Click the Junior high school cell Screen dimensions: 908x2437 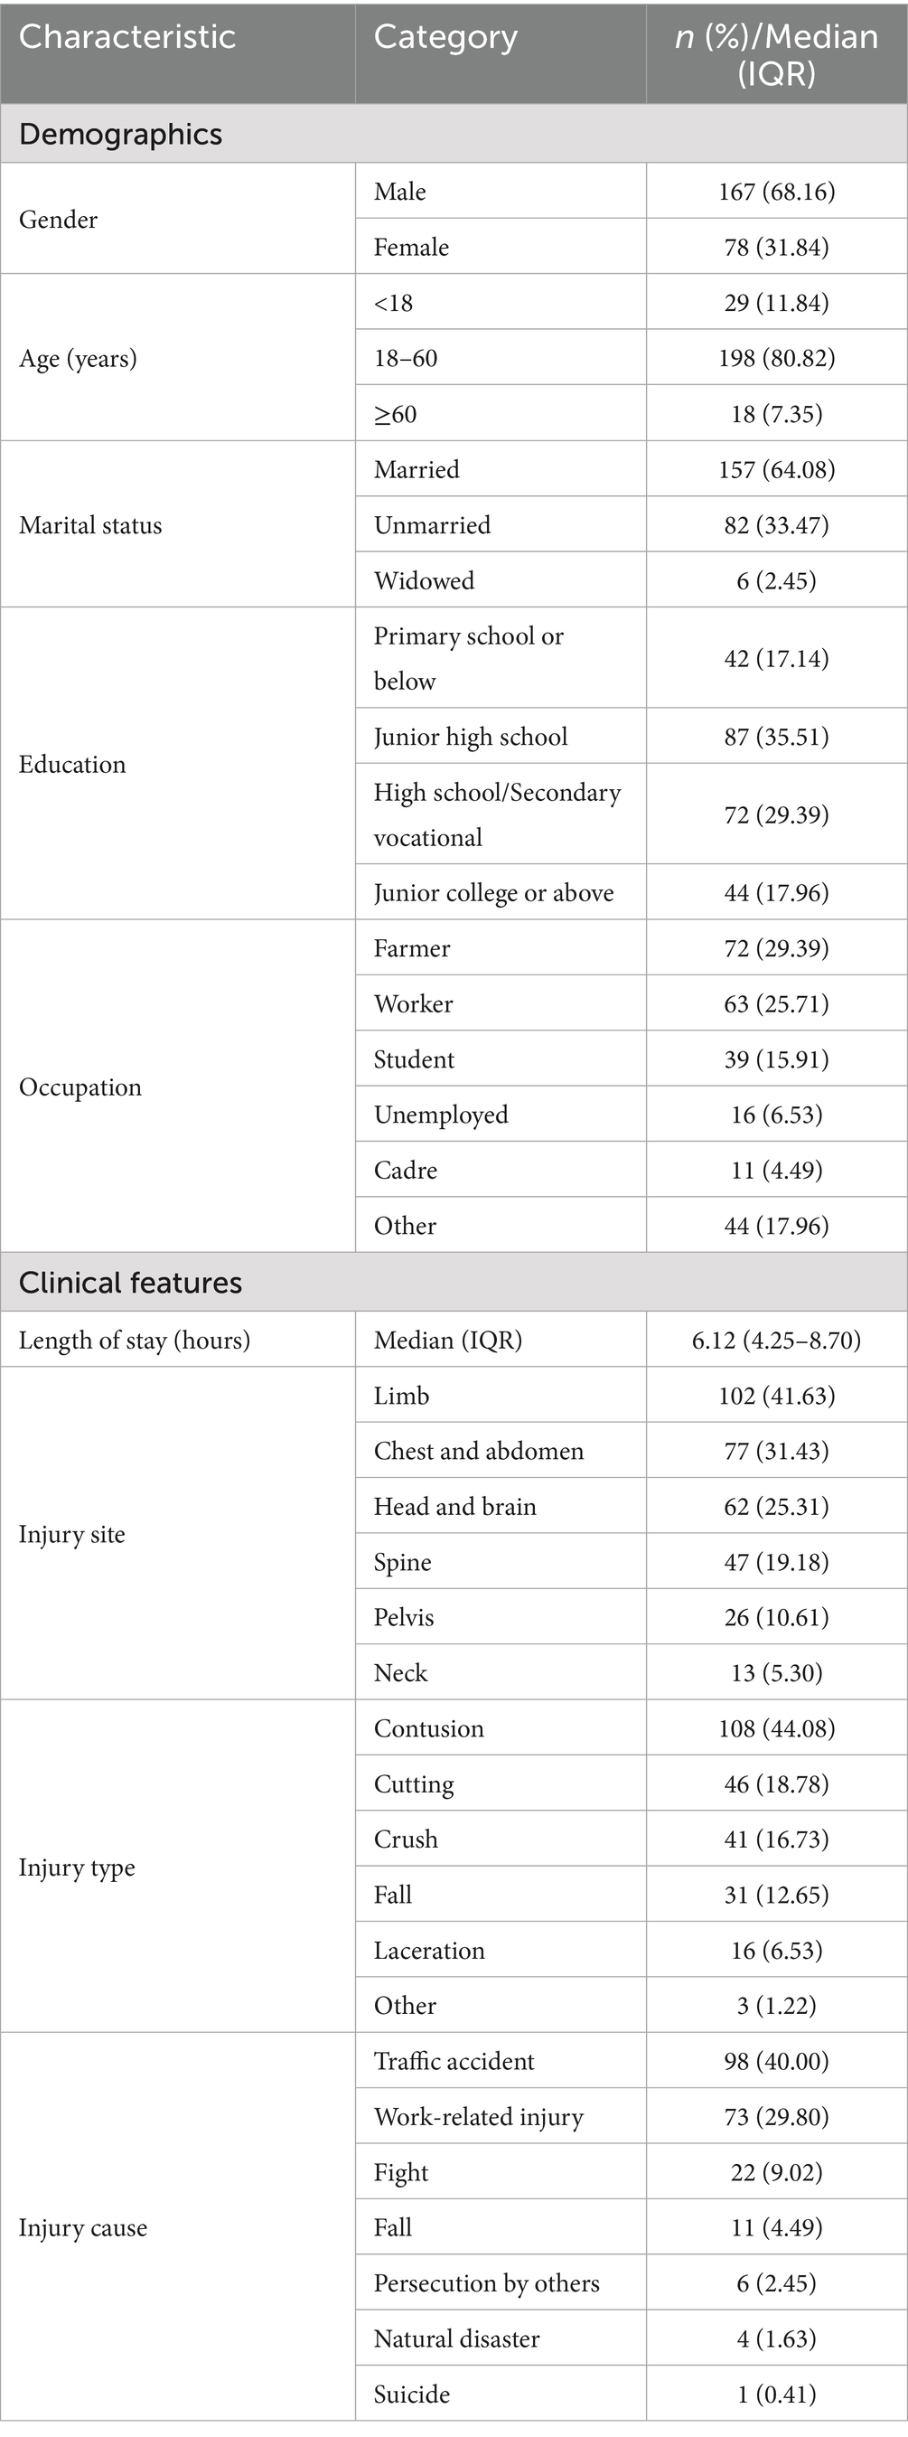point(470,737)
